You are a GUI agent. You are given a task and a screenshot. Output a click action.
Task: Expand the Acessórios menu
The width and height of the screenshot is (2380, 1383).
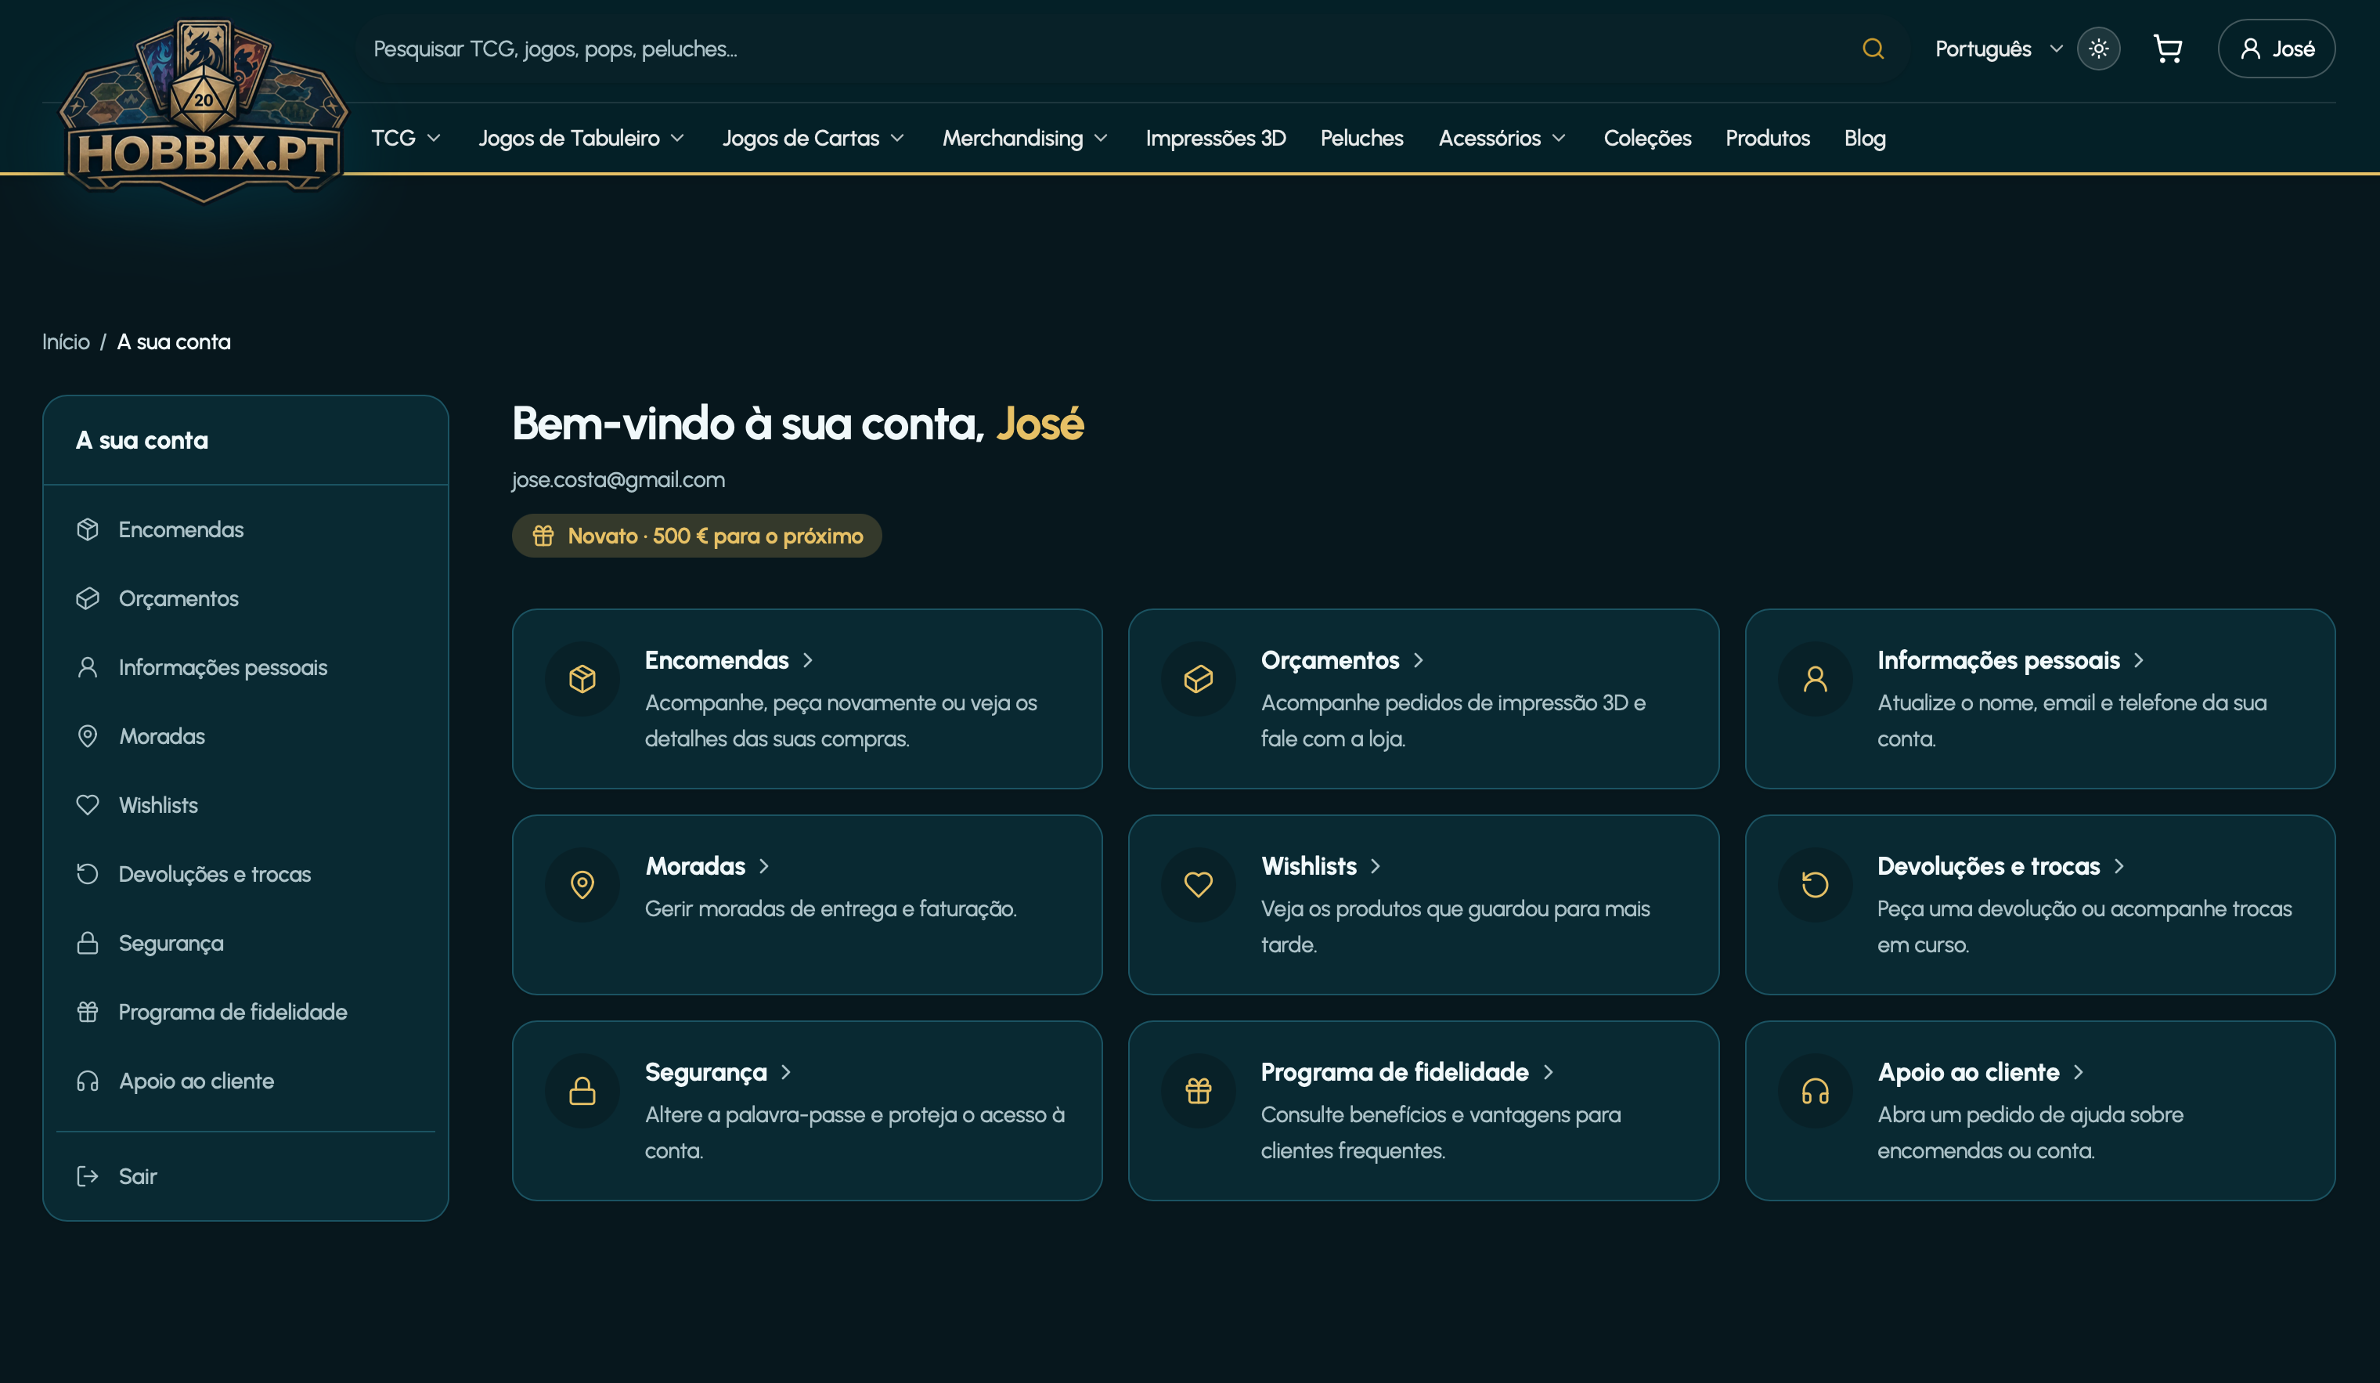[1502, 138]
